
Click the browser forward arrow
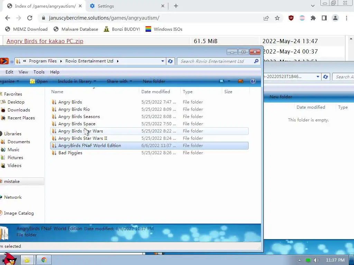coord(19,18)
